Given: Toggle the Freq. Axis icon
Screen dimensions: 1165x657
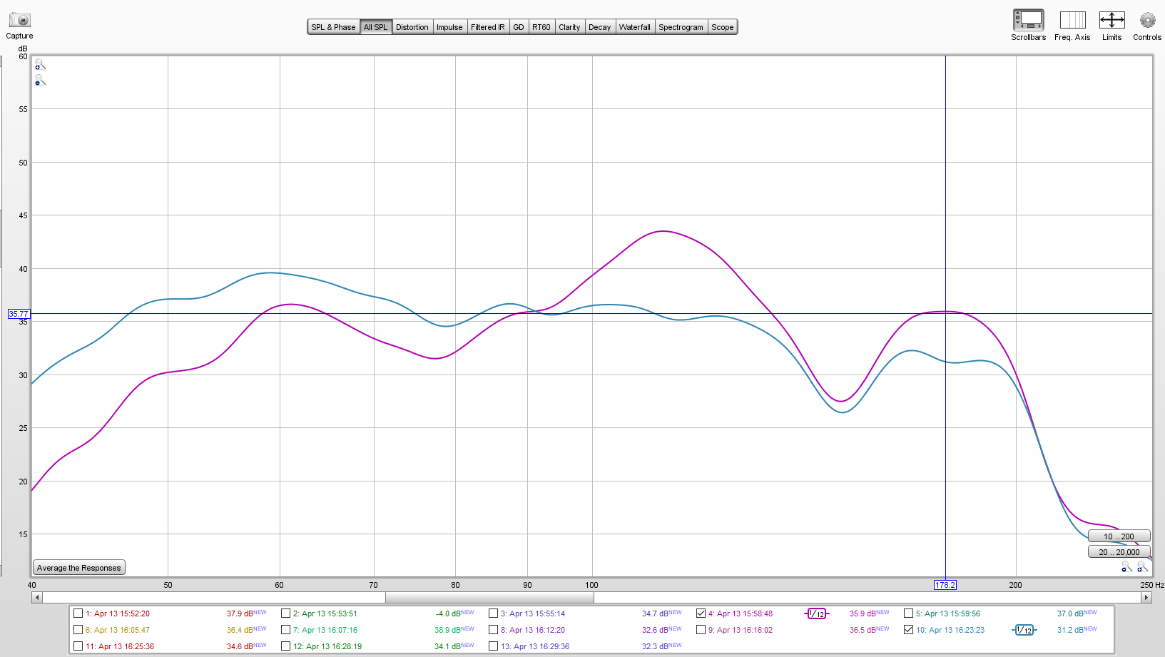Looking at the screenshot, I should [x=1072, y=20].
